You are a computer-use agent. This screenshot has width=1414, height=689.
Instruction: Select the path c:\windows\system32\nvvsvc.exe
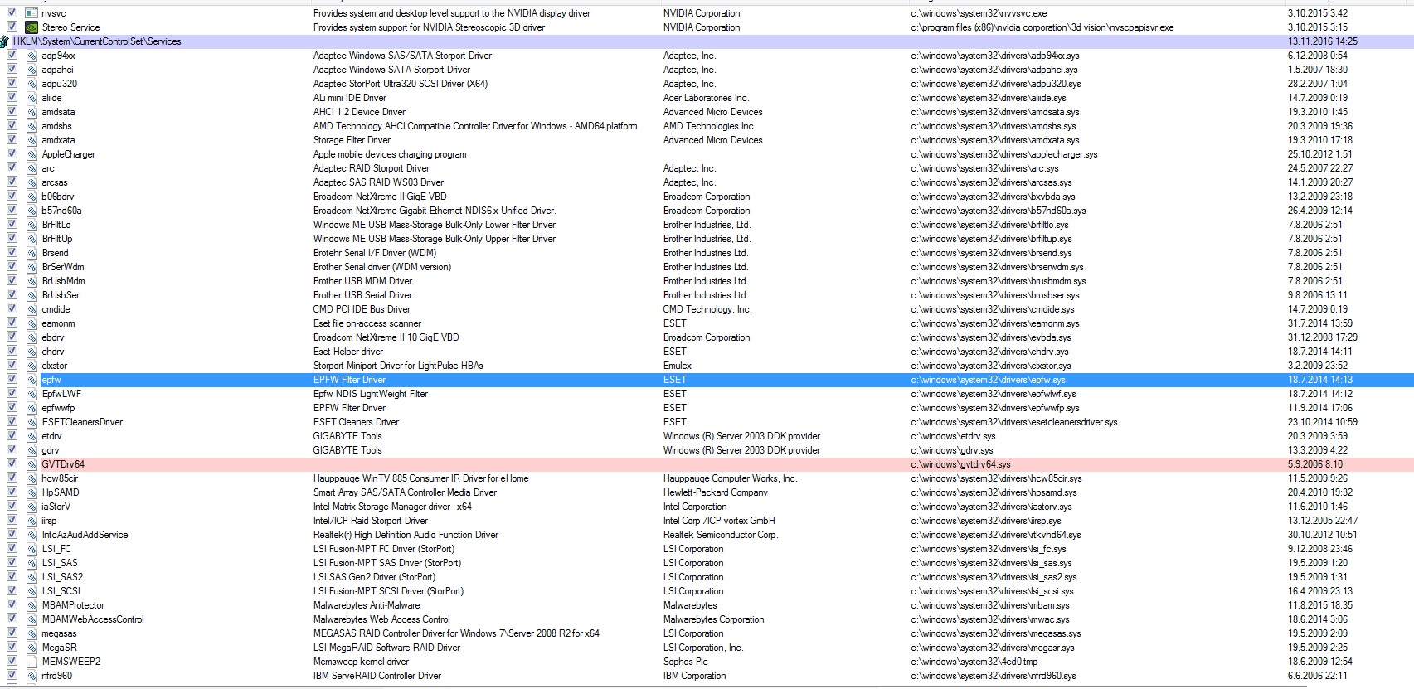pos(979,13)
